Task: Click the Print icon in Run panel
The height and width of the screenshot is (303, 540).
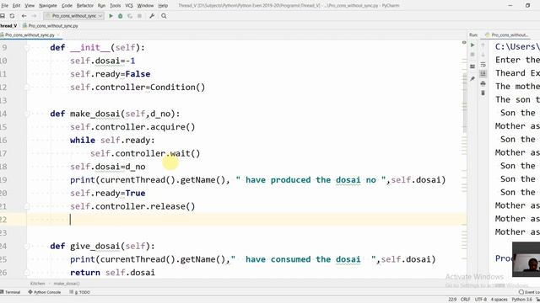Action: click(483, 83)
